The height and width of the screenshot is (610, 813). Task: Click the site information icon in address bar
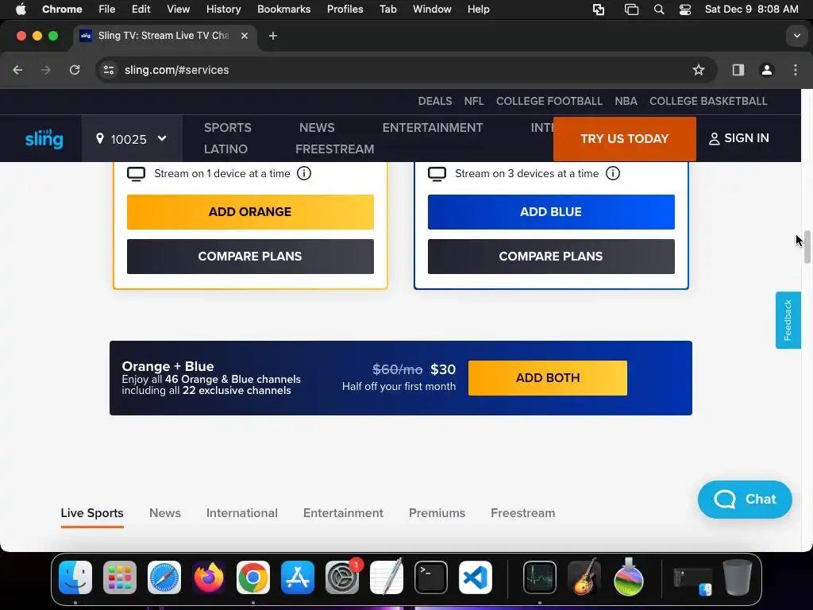click(x=108, y=70)
